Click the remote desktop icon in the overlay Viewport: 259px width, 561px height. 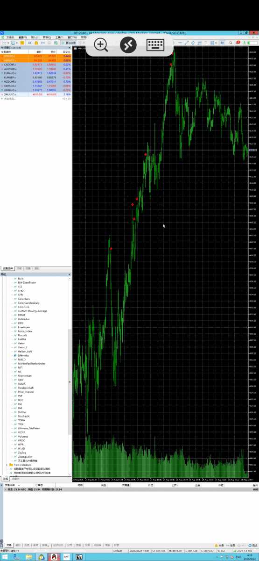coord(128,45)
